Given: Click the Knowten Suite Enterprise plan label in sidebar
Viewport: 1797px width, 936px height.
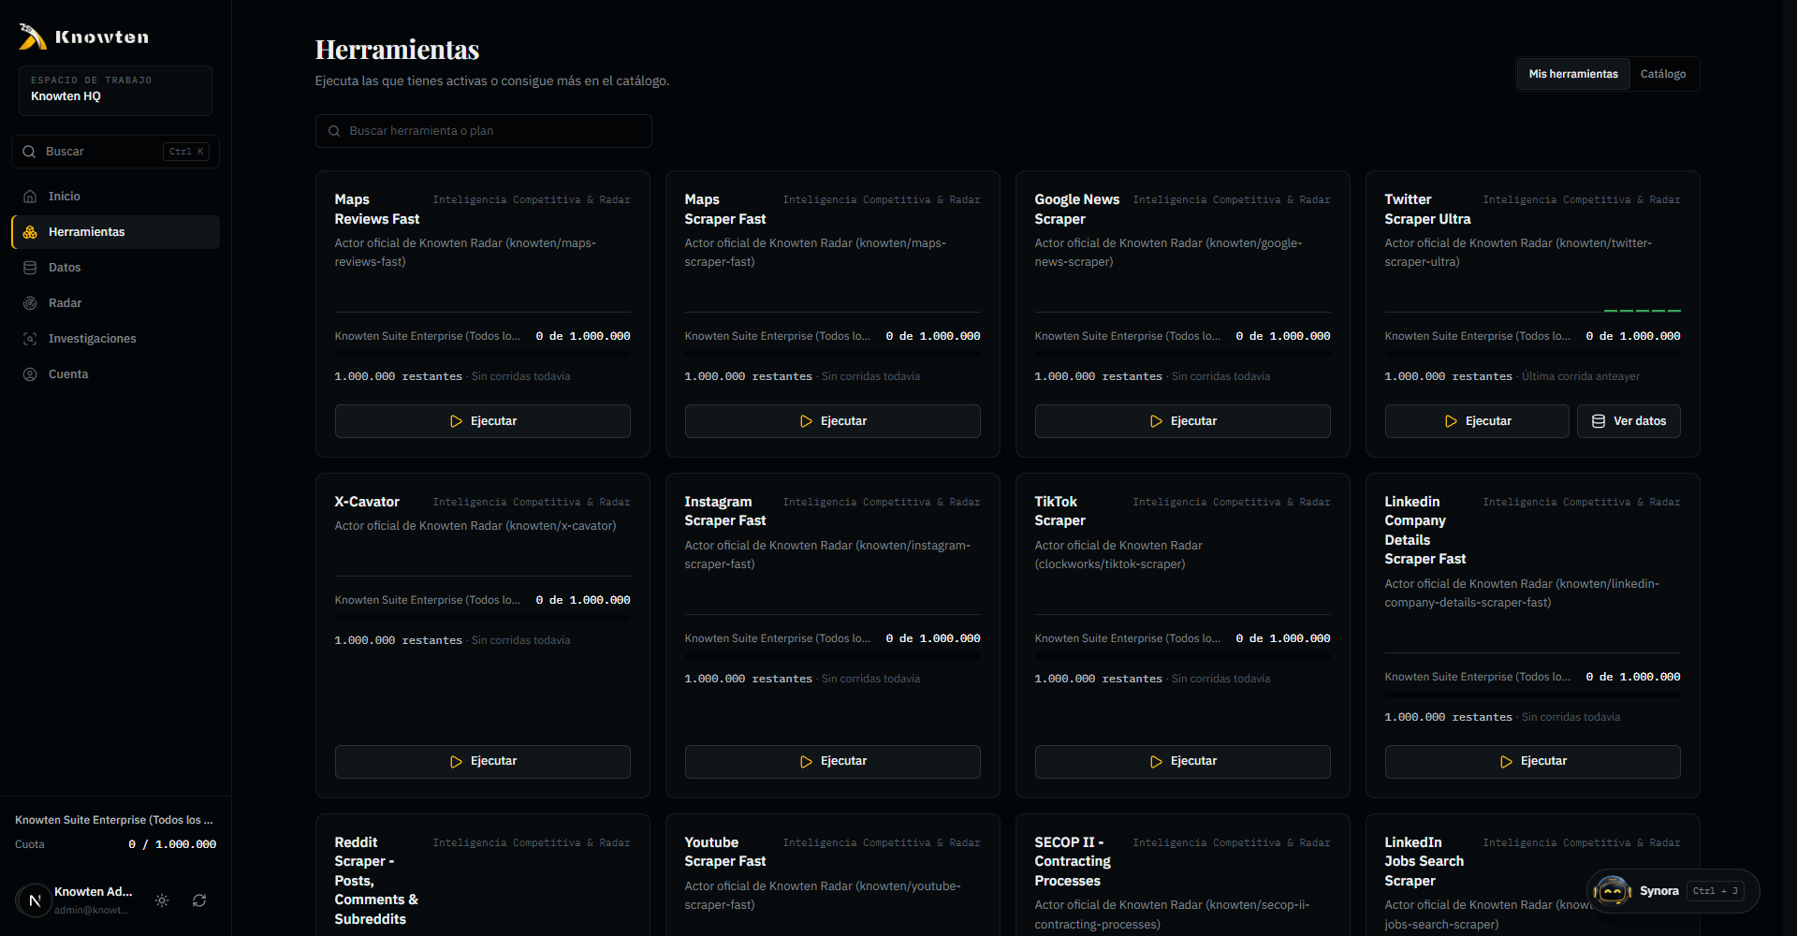Looking at the screenshot, I should (x=114, y=820).
